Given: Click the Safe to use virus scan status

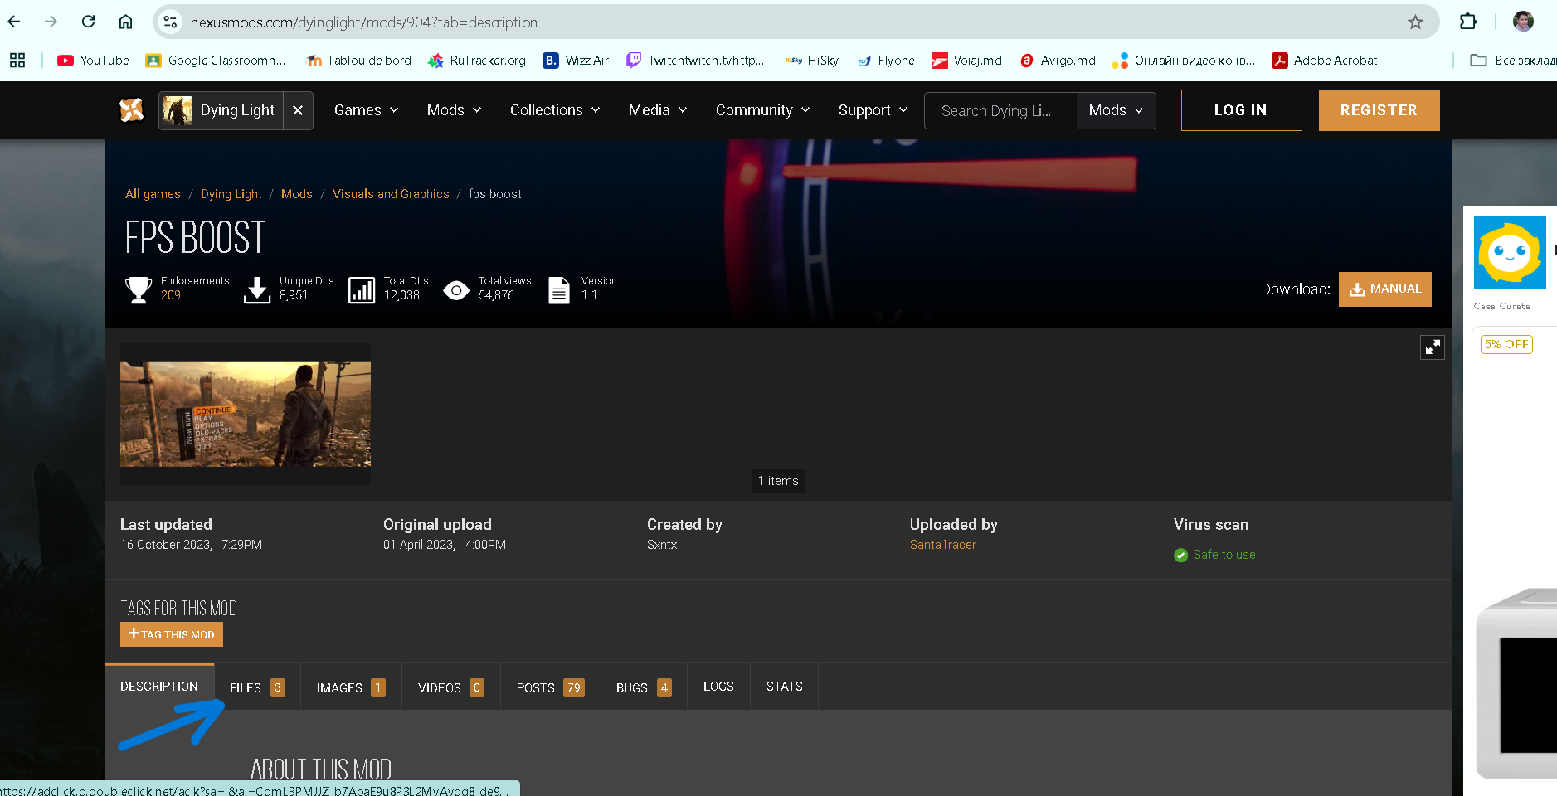Looking at the screenshot, I should pyautogui.click(x=1215, y=555).
